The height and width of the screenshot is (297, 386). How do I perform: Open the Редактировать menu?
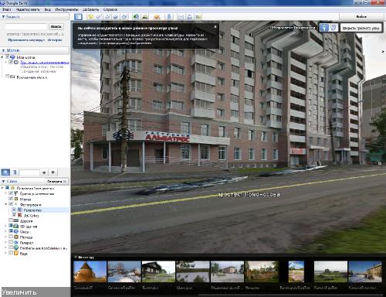pyautogui.click(x=28, y=9)
